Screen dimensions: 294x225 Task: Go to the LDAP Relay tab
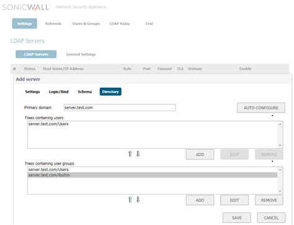click(x=120, y=24)
